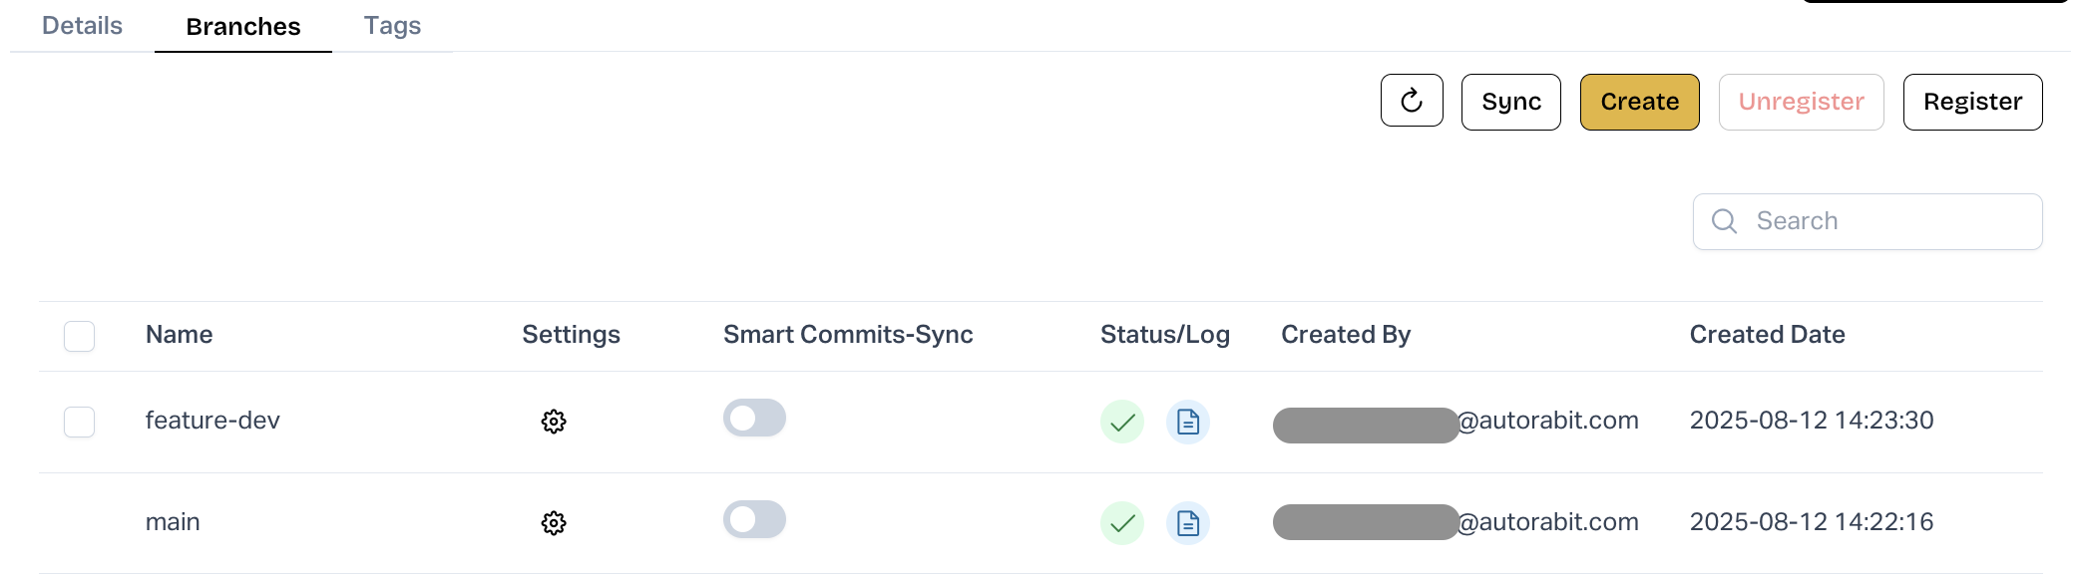Select the Branches tab

(x=243, y=27)
